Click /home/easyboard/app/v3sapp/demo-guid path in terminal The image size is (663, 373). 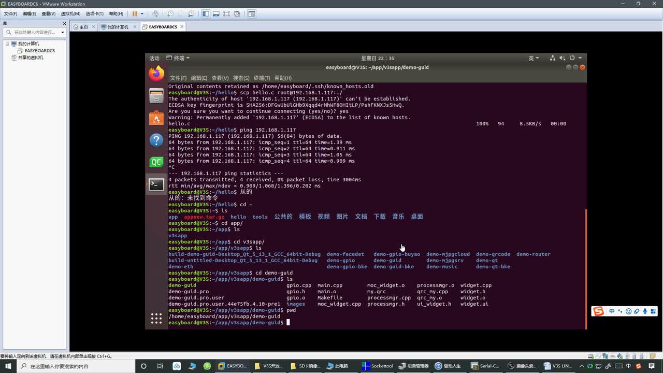pyautogui.click(x=224, y=317)
